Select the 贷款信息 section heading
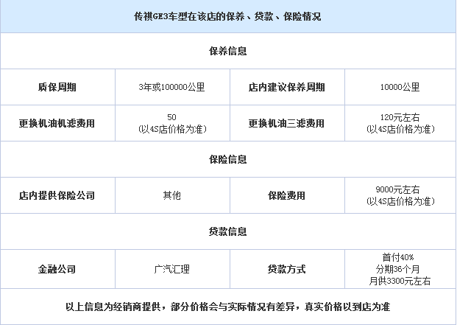This screenshot has height=325, width=457. [x=228, y=232]
